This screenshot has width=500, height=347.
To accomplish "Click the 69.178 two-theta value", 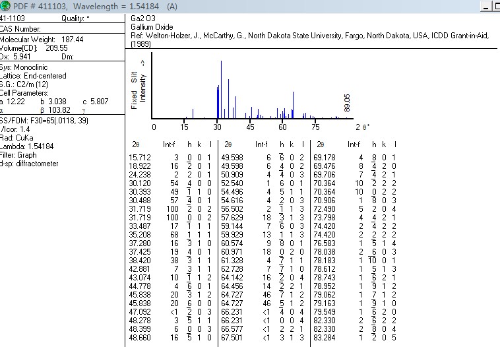I will point(325,158).
